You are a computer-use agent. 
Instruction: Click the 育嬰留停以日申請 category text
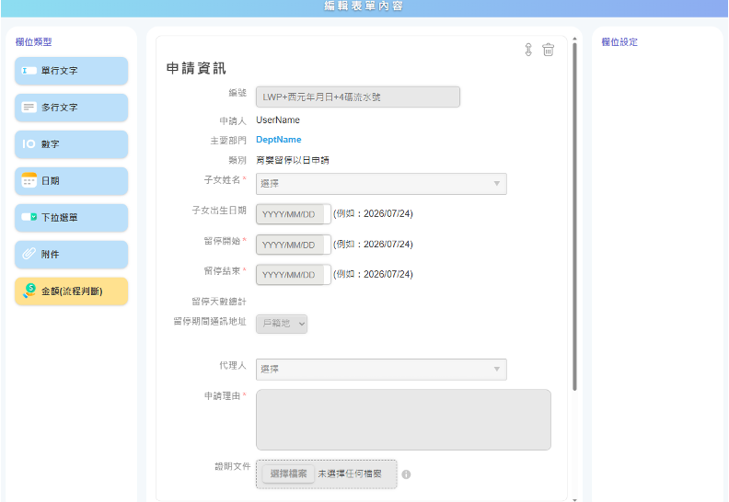coord(293,160)
